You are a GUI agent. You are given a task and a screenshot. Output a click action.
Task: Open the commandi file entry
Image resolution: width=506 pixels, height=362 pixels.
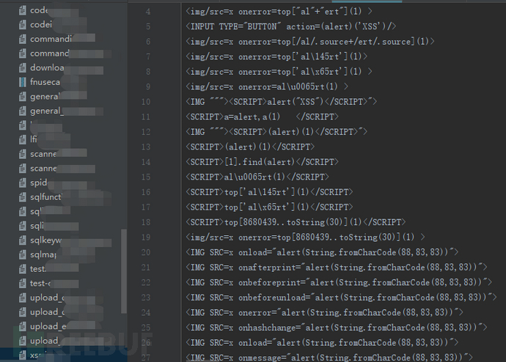pyautogui.click(x=51, y=39)
